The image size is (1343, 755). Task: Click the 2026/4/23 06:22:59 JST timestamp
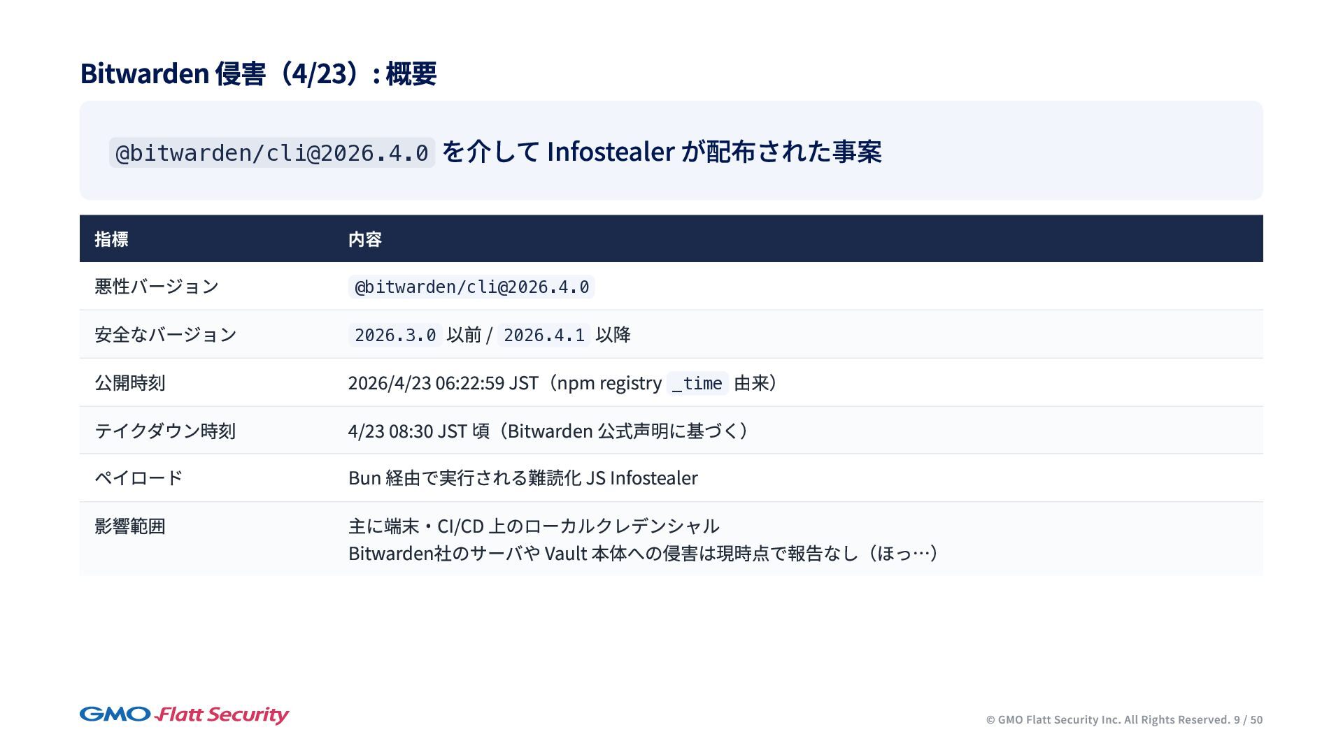pos(443,383)
